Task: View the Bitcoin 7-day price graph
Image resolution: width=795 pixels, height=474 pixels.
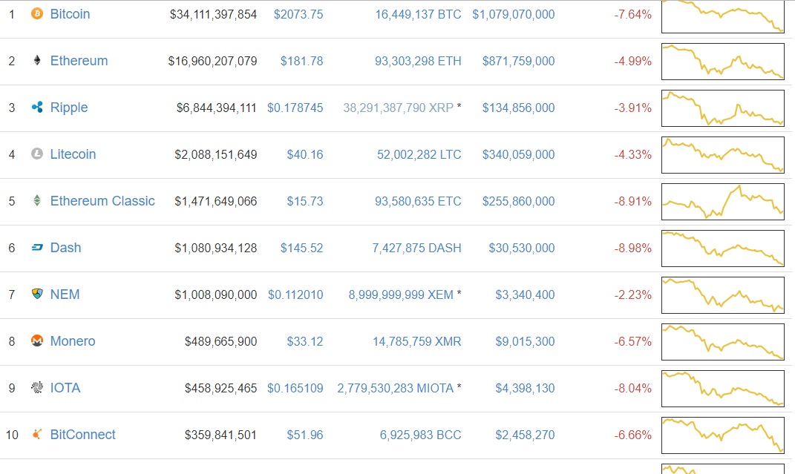Action: (722, 16)
